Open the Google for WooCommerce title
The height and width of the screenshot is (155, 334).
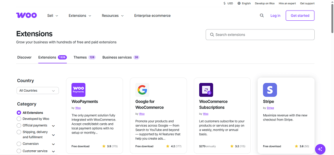(150, 105)
